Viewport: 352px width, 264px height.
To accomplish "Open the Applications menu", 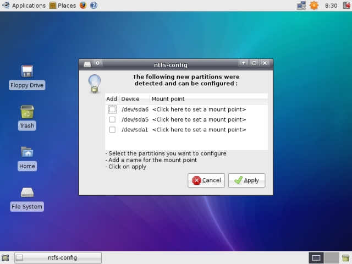I will (x=24, y=5).
